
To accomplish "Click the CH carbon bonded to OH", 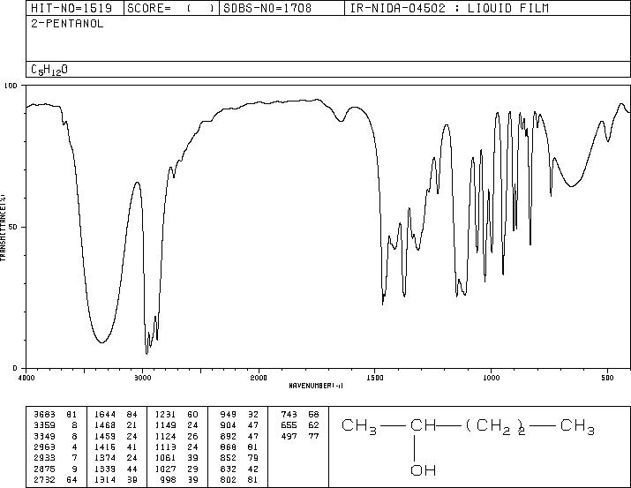I will point(423,425).
